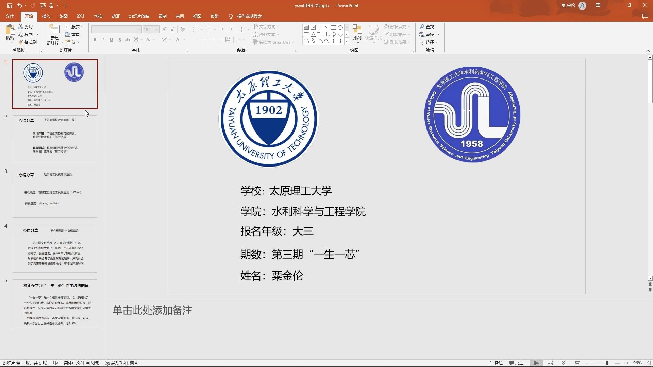Start Slide Show from status bar icon
The image size is (653, 367).
coord(577,363)
